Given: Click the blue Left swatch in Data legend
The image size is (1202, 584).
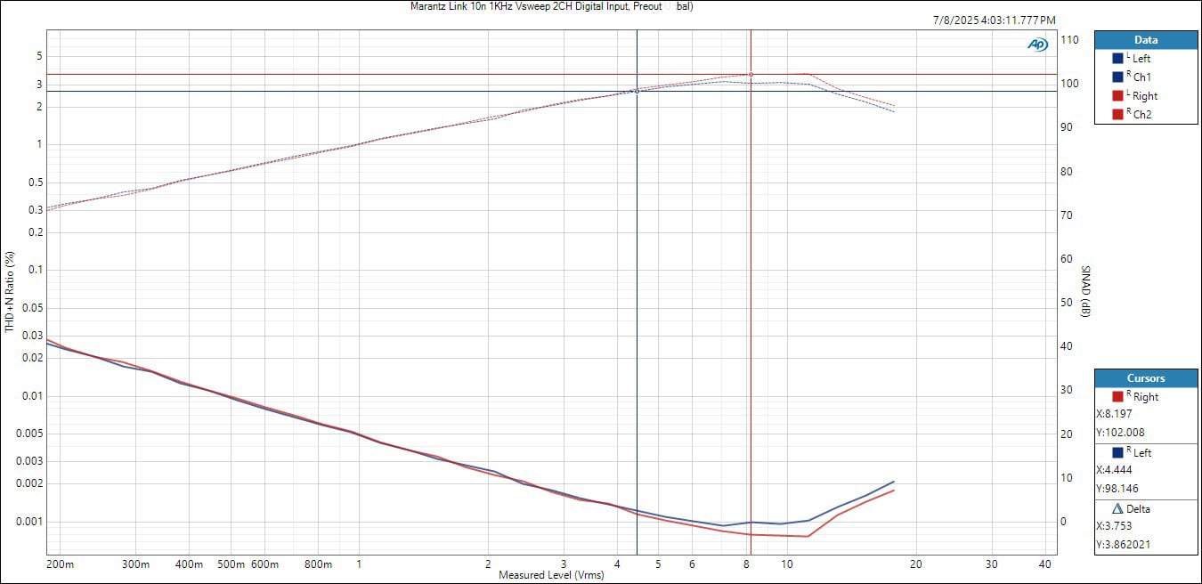Looking at the screenshot, I should tap(1117, 58).
